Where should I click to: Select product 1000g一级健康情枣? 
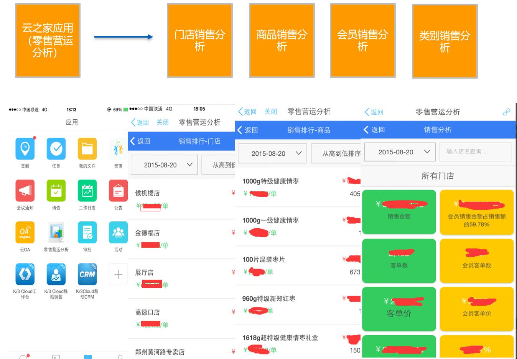point(298,226)
